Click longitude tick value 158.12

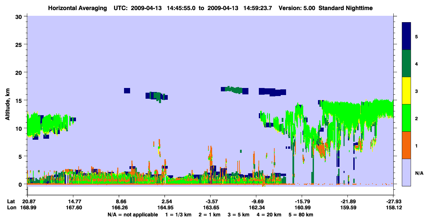coord(393,208)
